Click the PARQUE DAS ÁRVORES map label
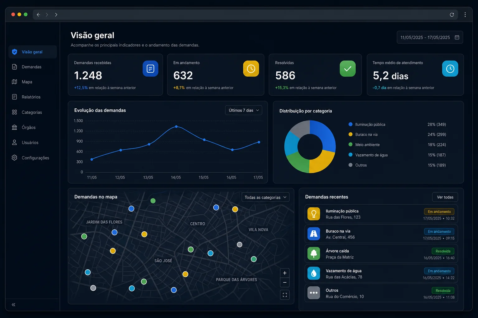478x318 pixels. [237, 280]
